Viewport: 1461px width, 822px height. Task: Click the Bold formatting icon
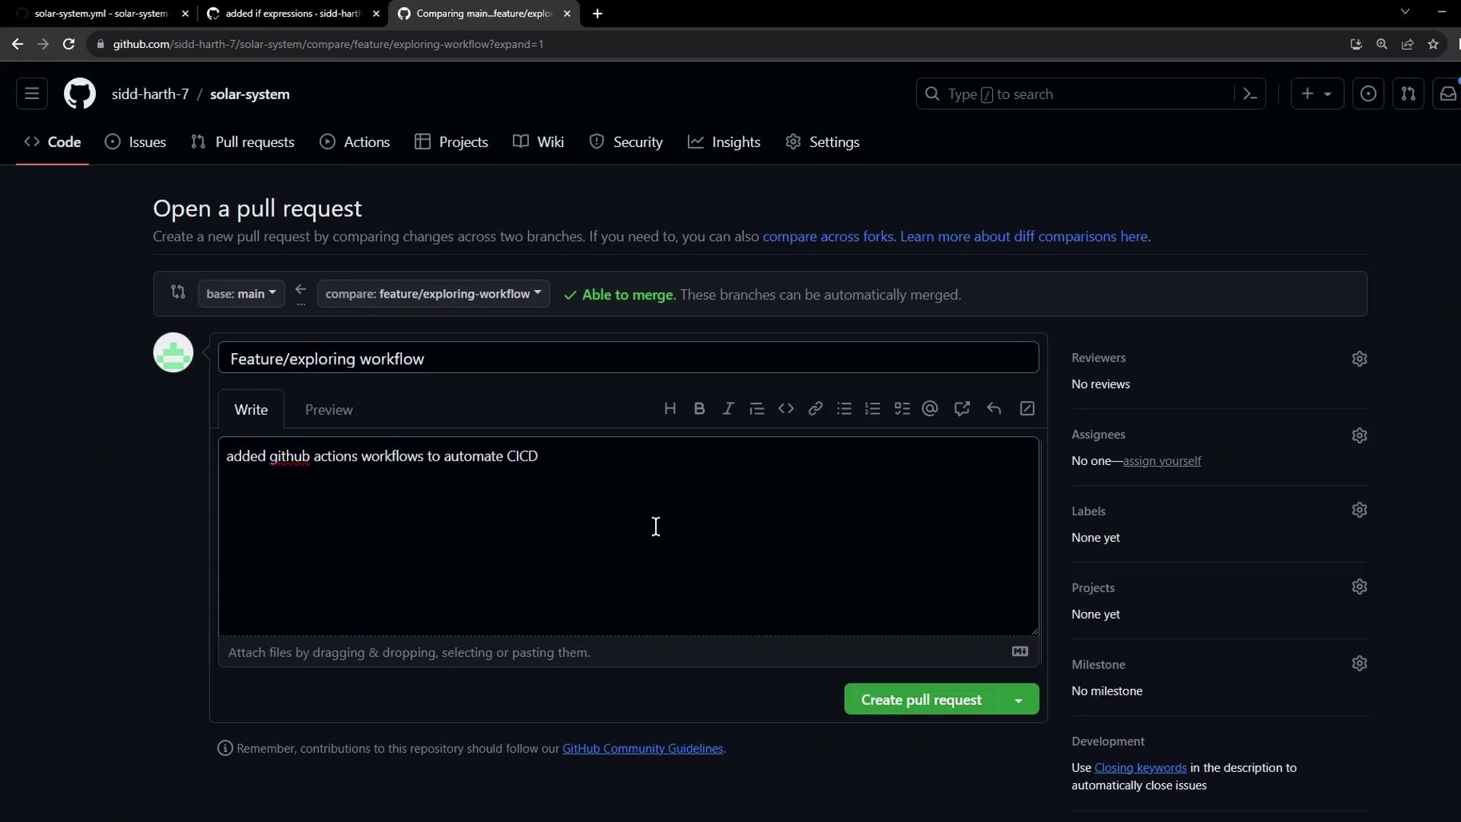pos(699,409)
